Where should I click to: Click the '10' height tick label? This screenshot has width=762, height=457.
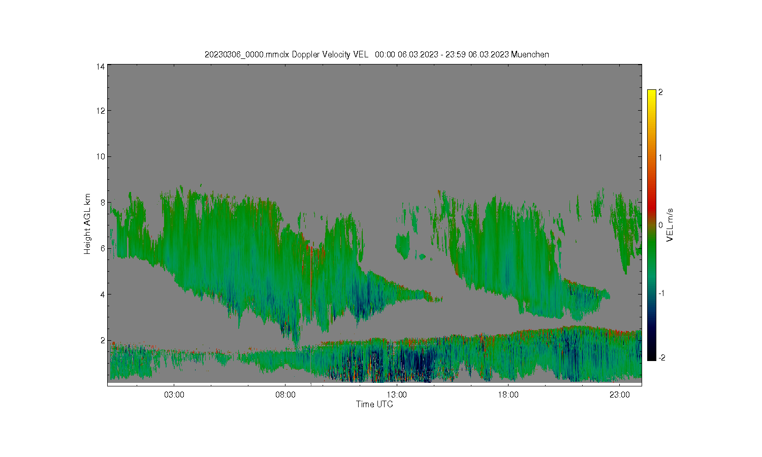(x=101, y=156)
